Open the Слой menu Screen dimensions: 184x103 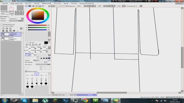pos(37,3)
